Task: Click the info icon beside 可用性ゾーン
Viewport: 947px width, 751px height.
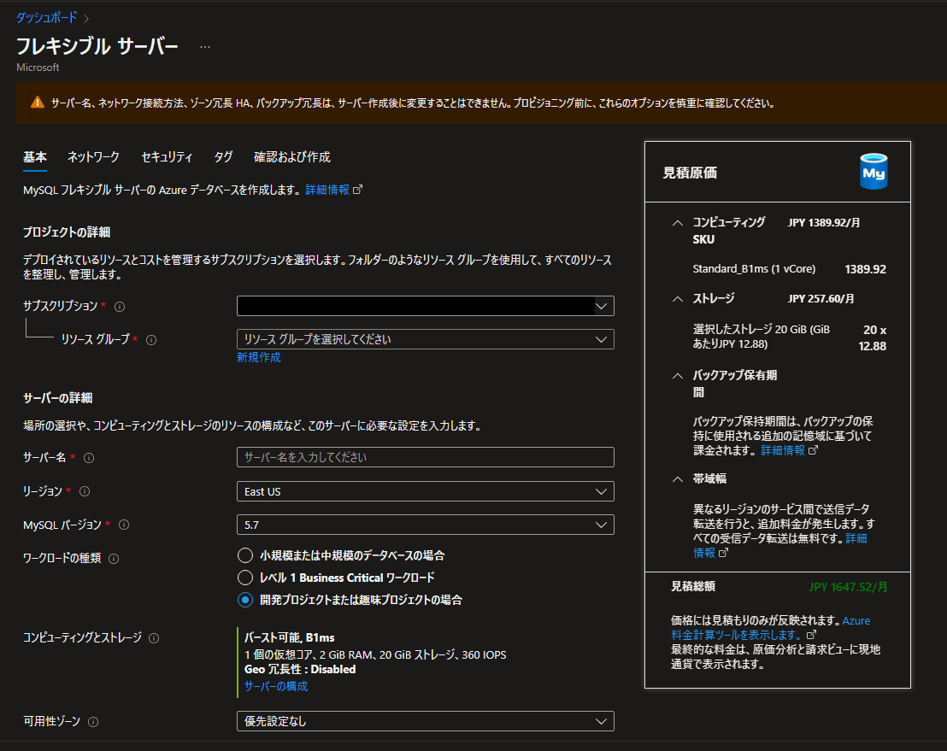Action: point(93,721)
